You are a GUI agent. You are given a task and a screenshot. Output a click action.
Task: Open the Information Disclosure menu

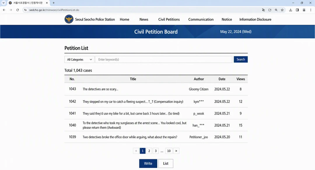click(255, 19)
